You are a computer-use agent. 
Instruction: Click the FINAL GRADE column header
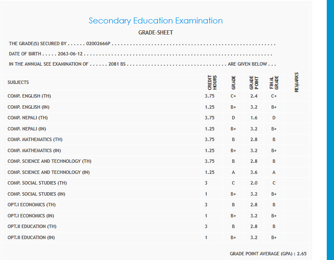click(274, 82)
